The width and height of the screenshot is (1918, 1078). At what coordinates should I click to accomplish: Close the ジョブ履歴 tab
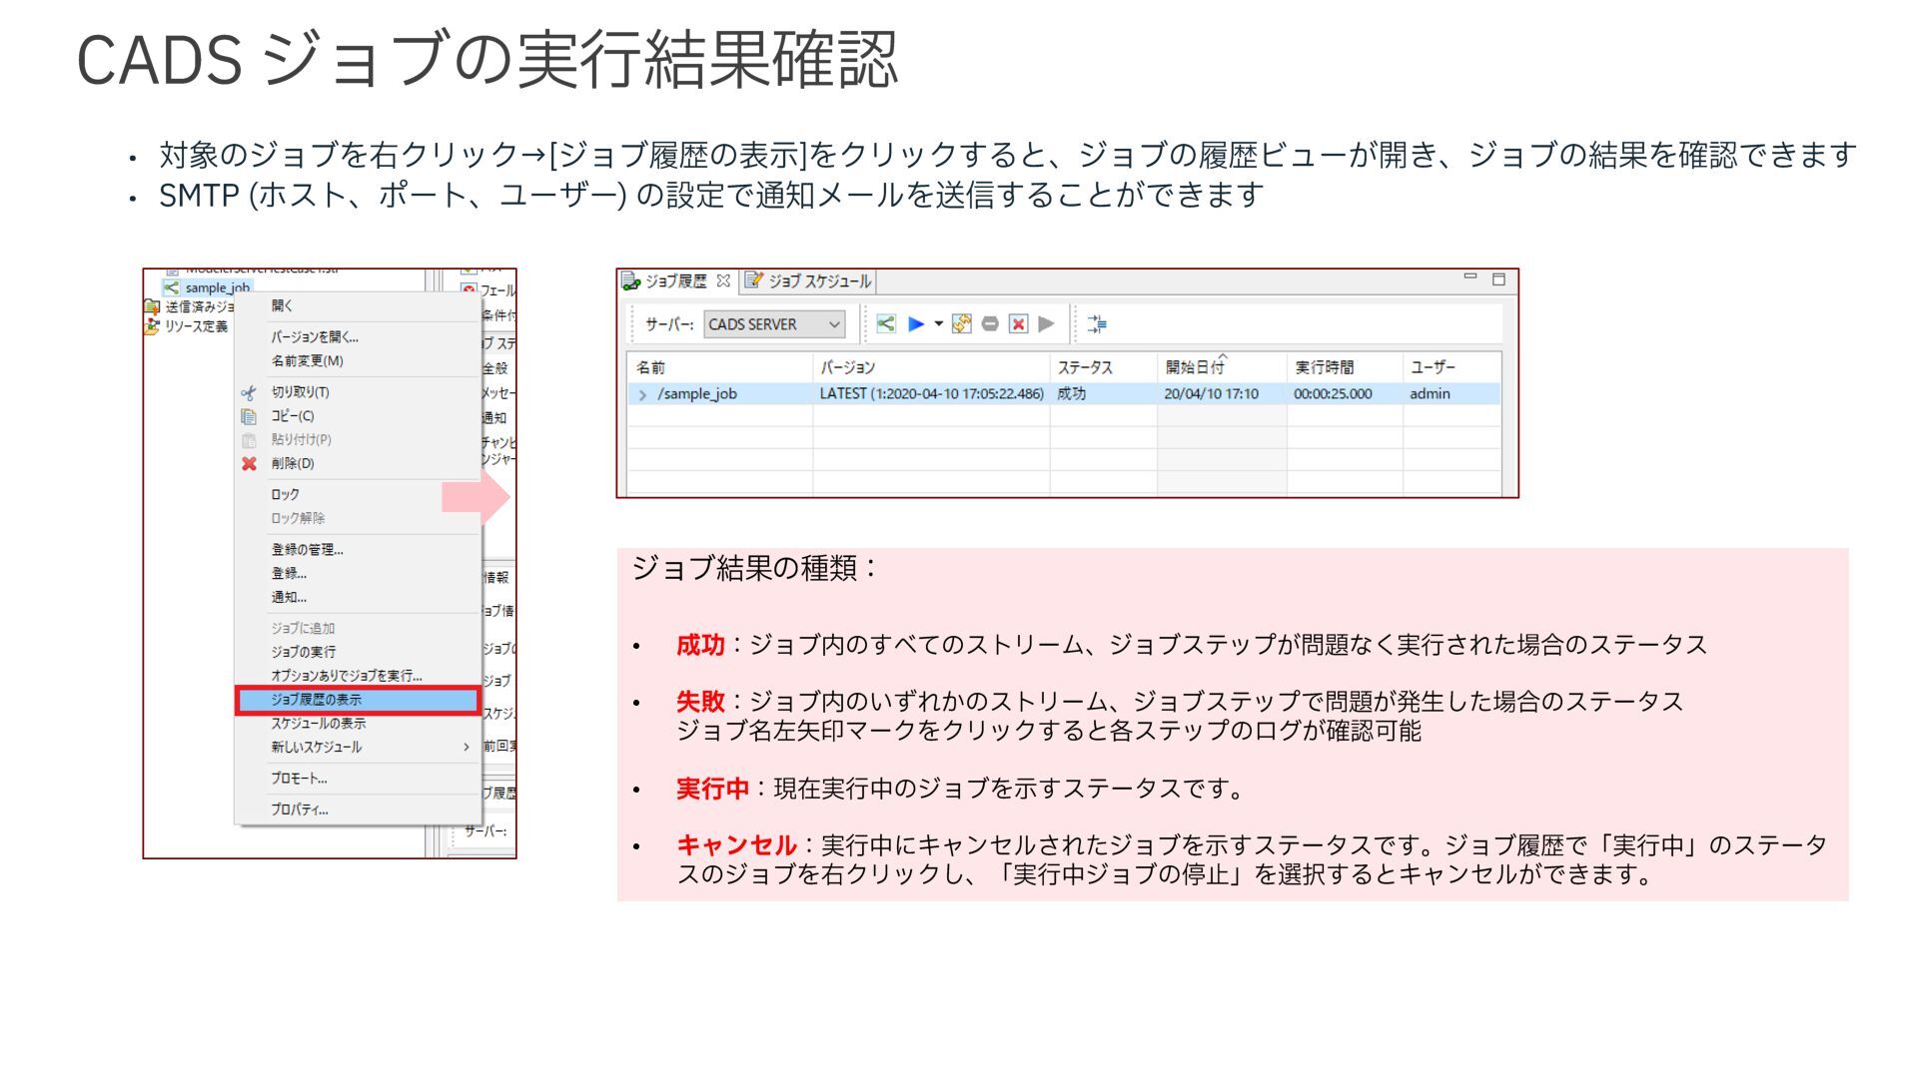pos(723,280)
